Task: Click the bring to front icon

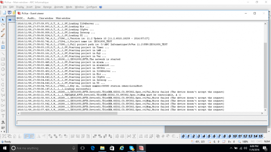Action: point(50,136)
